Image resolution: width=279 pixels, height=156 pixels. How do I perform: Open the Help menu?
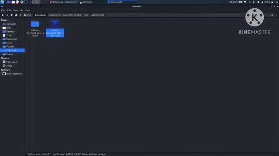tap(27, 10)
